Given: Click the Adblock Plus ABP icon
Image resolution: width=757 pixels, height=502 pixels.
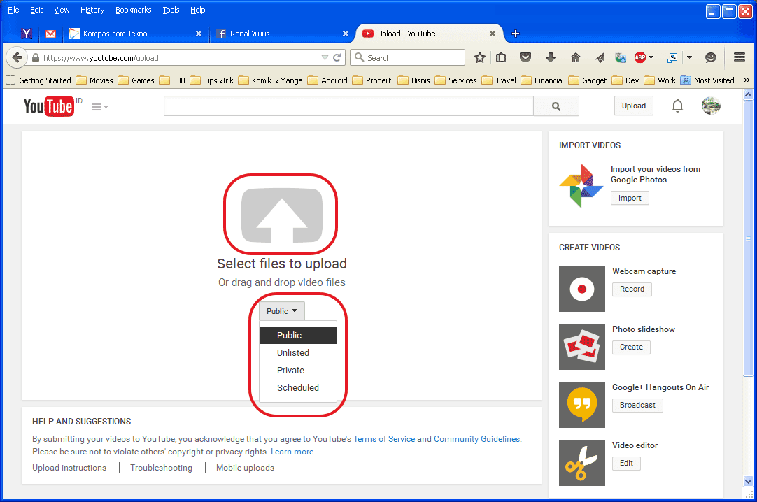Looking at the screenshot, I should (x=640, y=58).
